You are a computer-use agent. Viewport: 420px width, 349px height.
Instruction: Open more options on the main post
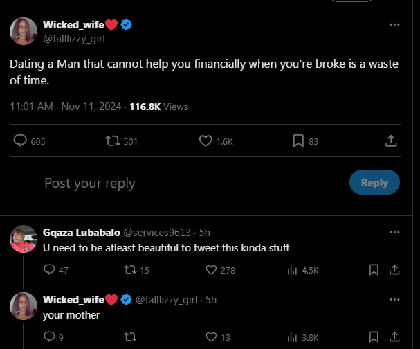394,24
